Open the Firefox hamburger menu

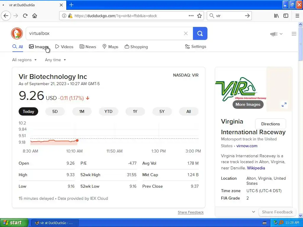297,16
